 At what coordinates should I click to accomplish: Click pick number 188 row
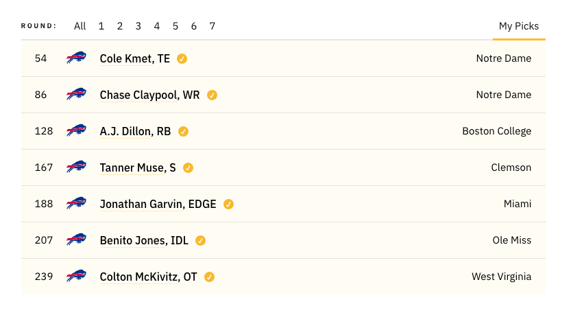click(x=284, y=204)
